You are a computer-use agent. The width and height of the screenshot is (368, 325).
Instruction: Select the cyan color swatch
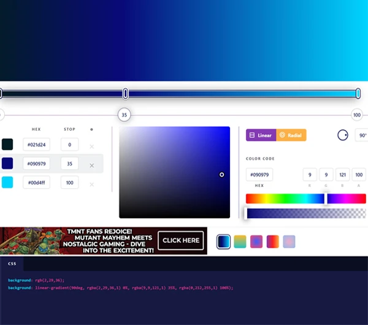coord(7,182)
